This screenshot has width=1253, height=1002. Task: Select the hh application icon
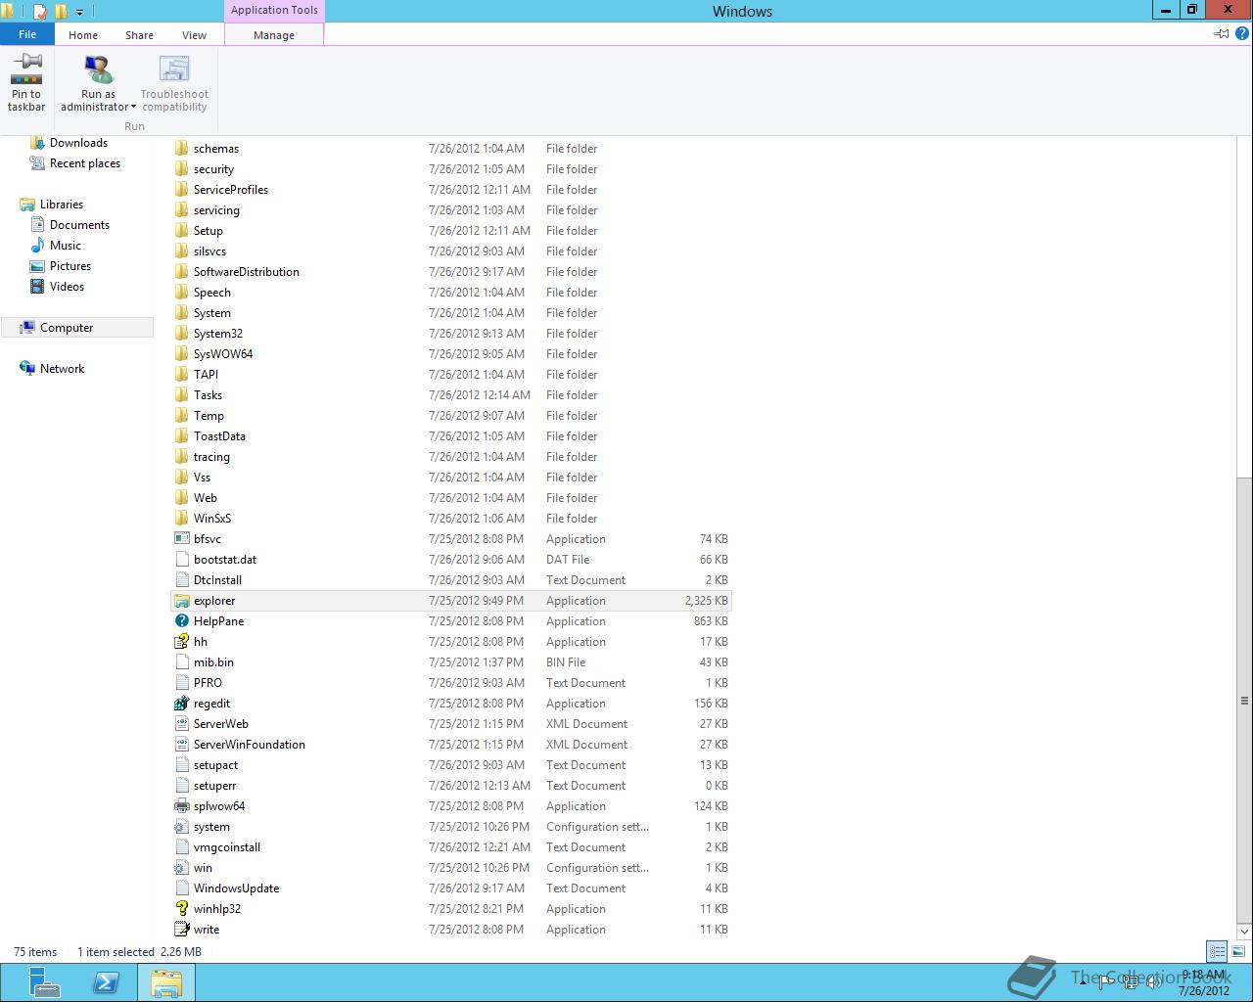(181, 642)
